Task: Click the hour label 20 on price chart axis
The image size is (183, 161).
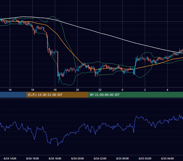Action: [78, 90]
